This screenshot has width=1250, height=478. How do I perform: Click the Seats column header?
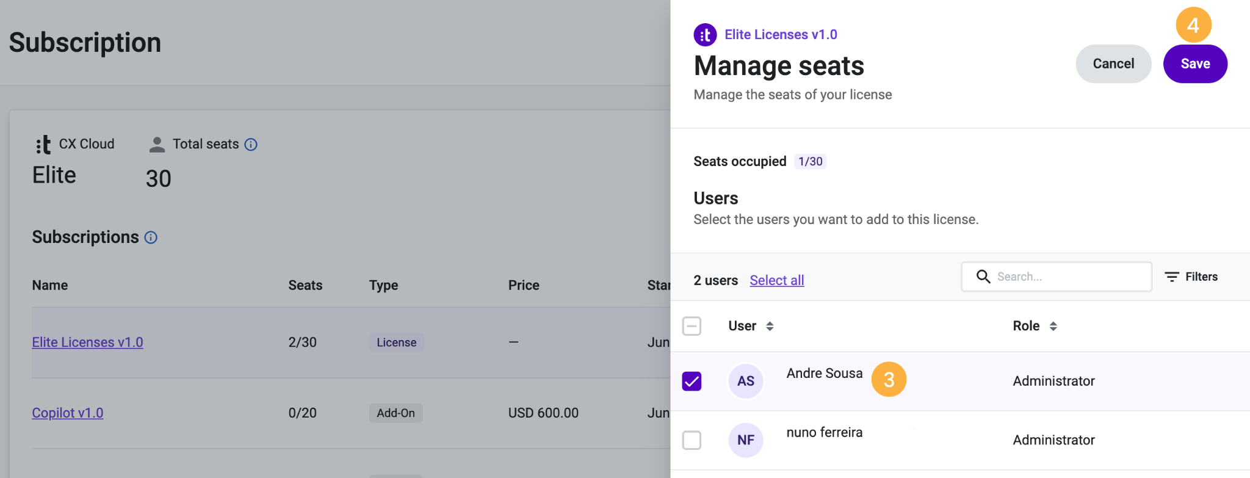(x=305, y=285)
